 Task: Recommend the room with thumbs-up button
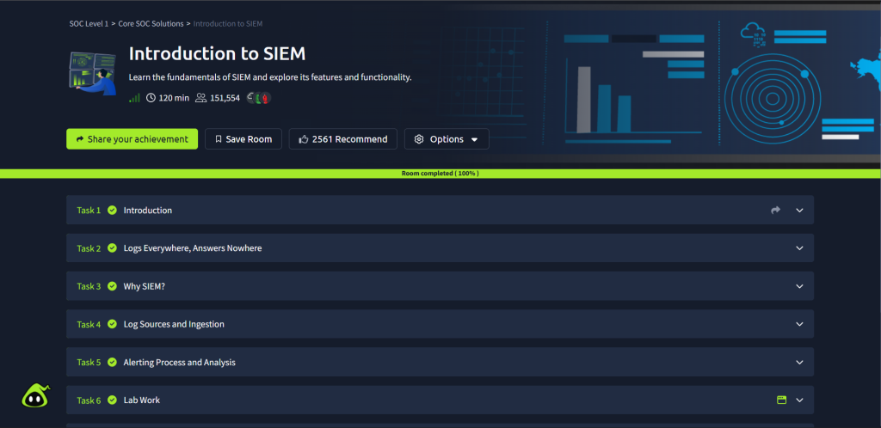[x=342, y=139]
